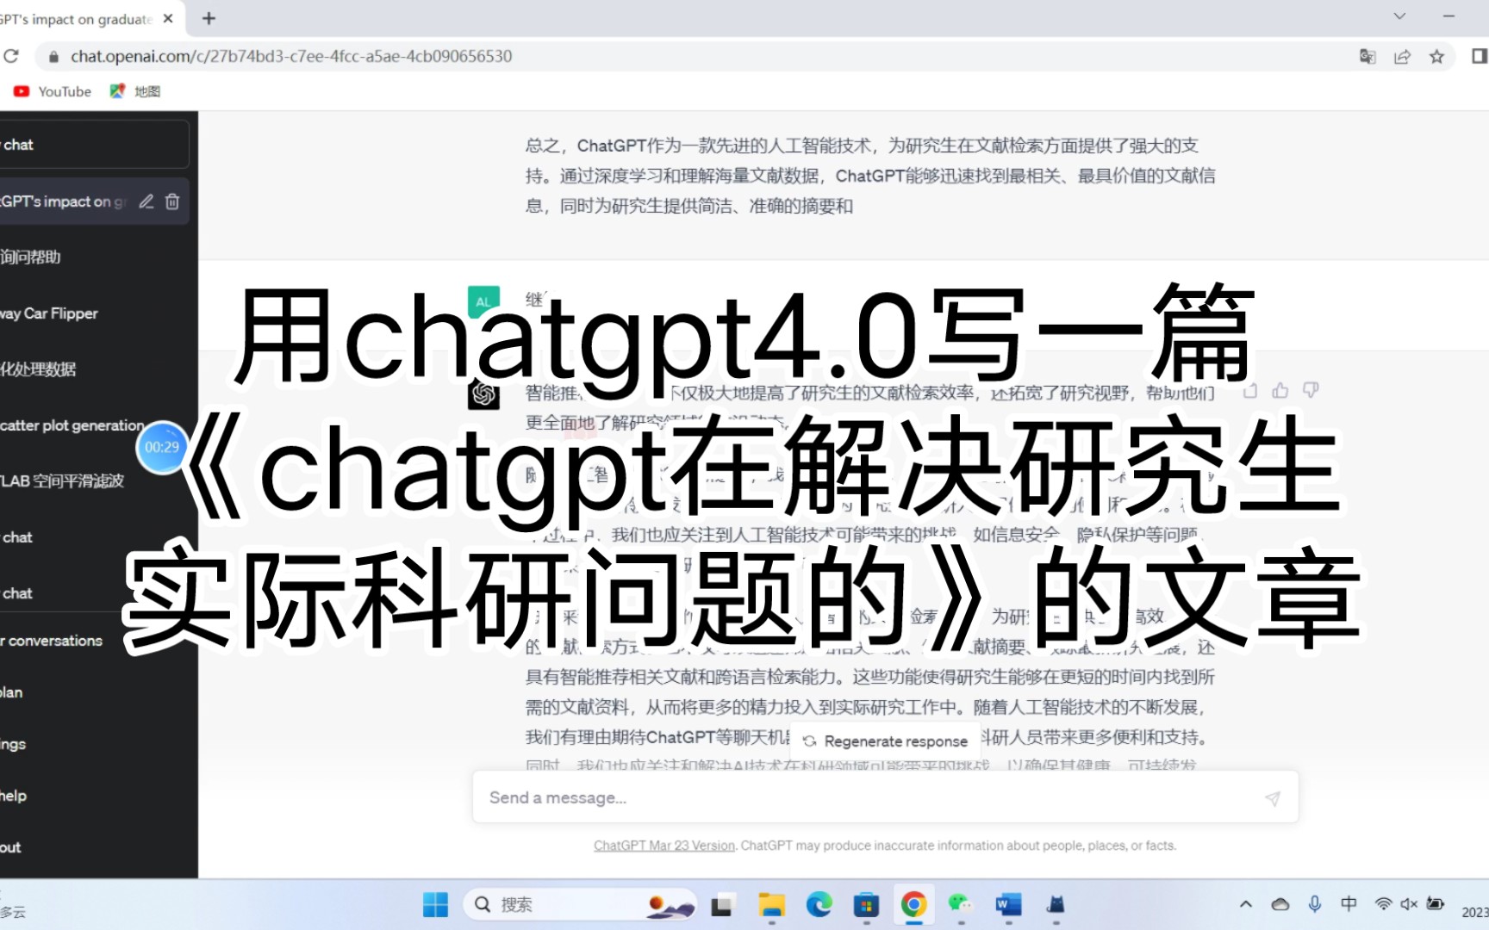1489x930 pixels.
Task: Open the YouTube bookmark
Action: pos(53,91)
